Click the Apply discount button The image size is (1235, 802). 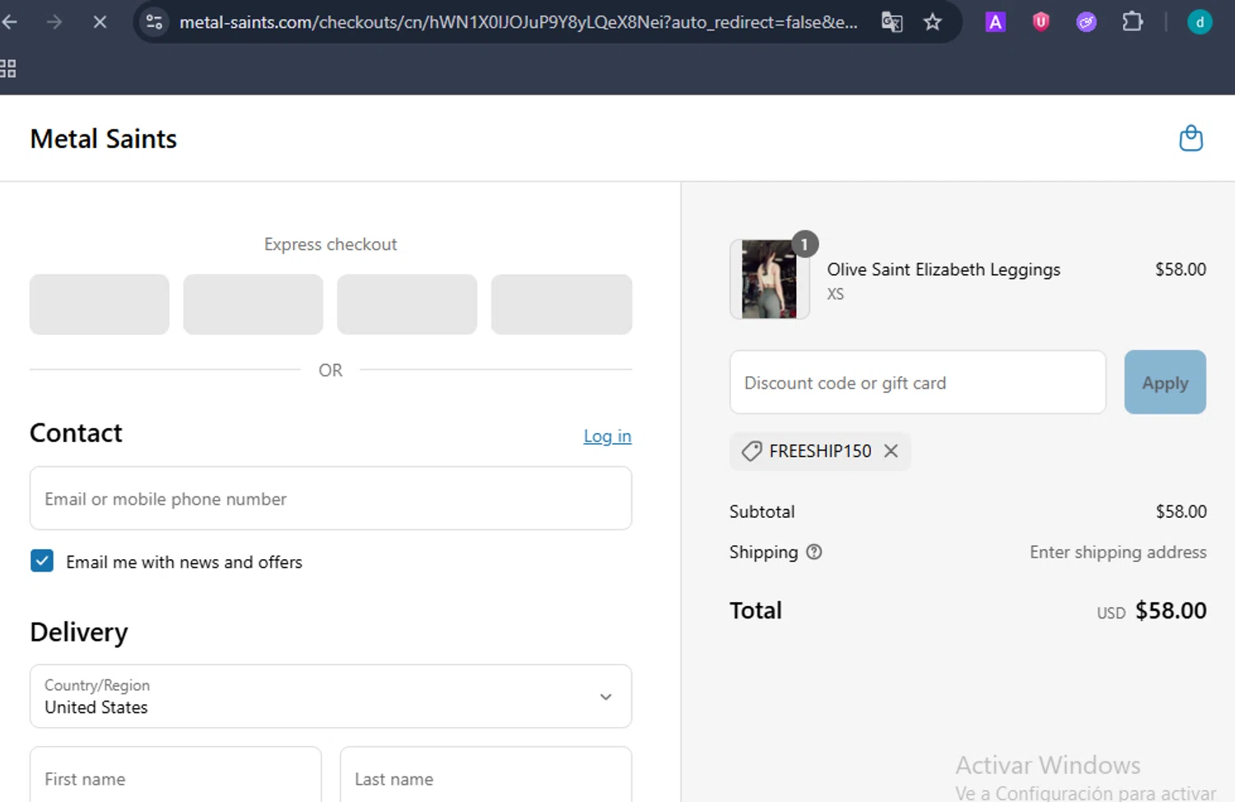(1165, 382)
